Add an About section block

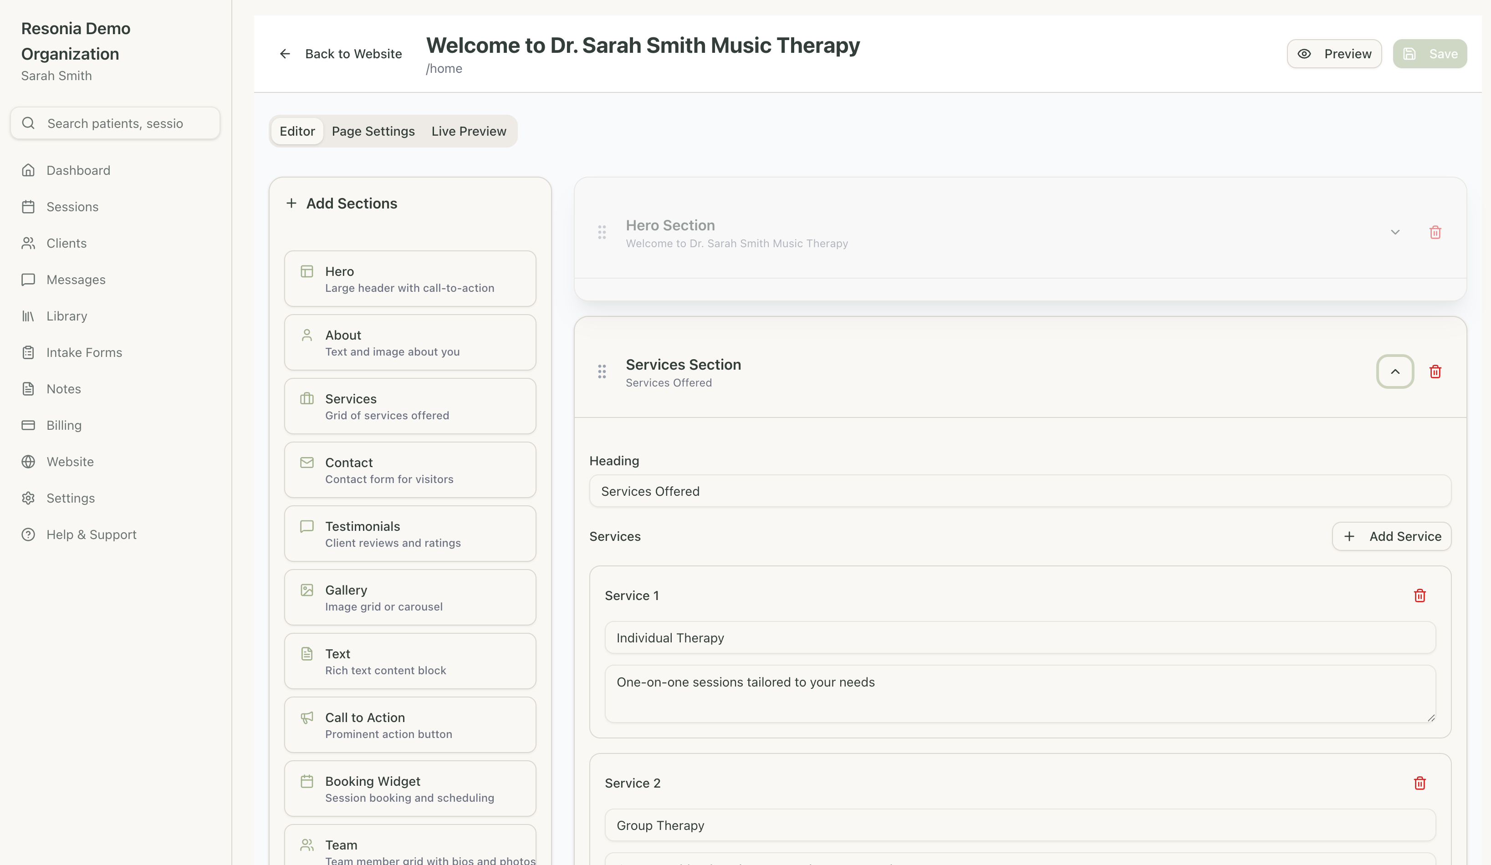(x=410, y=342)
